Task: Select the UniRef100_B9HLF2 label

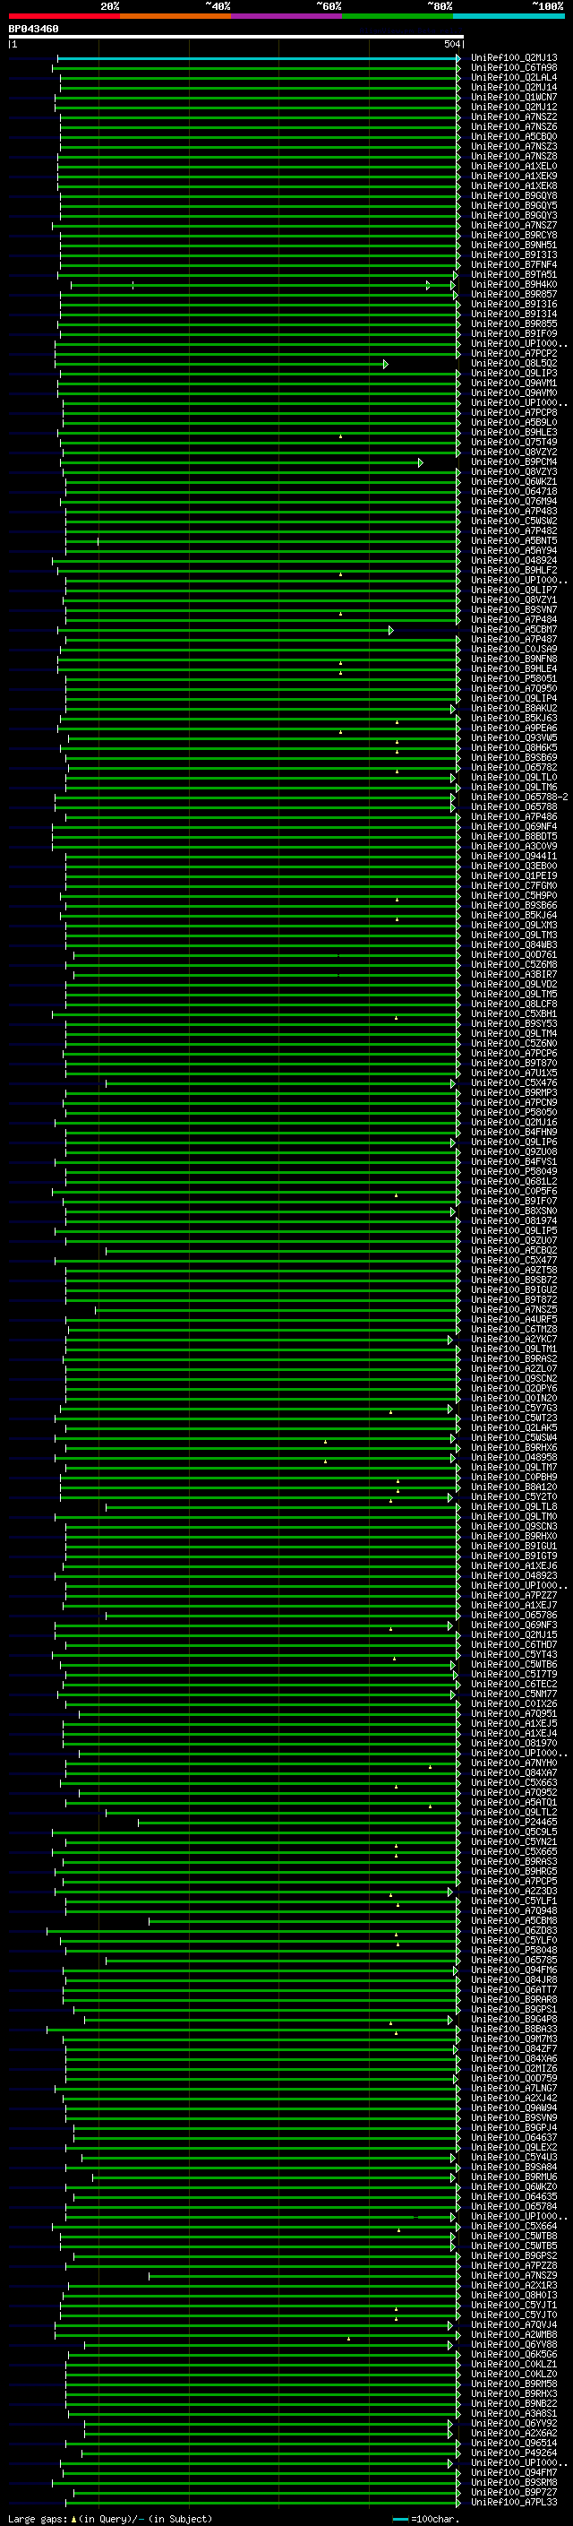Action: (x=514, y=571)
